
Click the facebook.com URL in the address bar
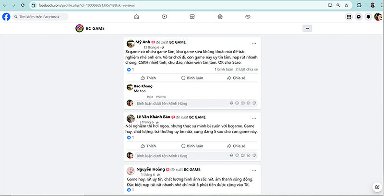click(86, 5)
